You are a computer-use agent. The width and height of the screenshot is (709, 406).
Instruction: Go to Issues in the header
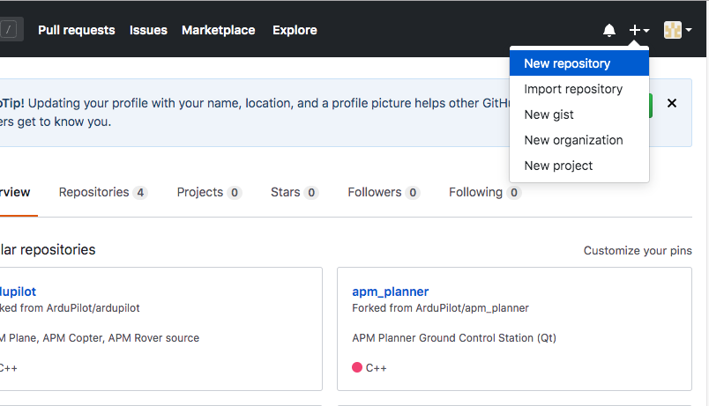pyautogui.click(x=148, y=30)
